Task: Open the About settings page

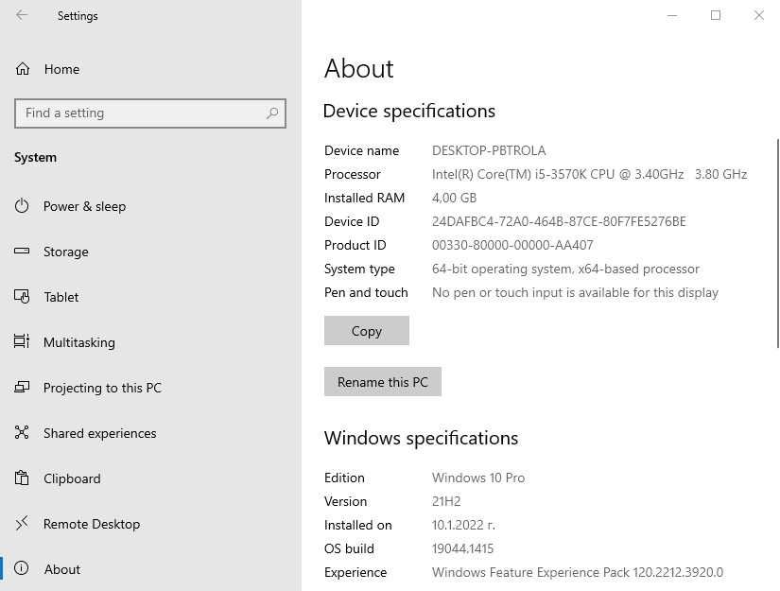Action: pos(62,569)
